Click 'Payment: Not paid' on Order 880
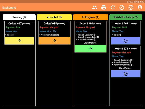This screenshot has width=145, height=109. click(85, 28)
